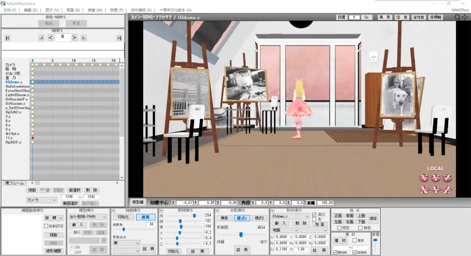Viewport: 471px width, 256px height.
Task: Open the カメラ dropdown below the timeline
Action: (41, 200)
